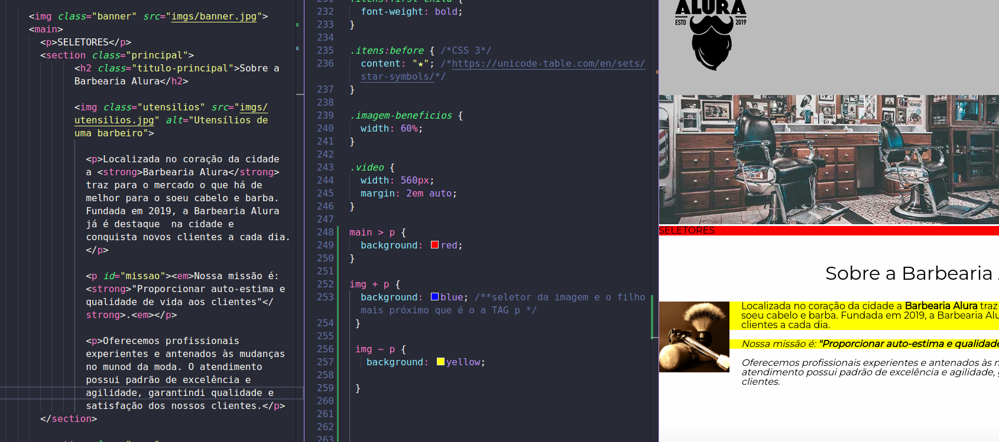Select line number 248 in CSS gutter
This screenshot has height=442, width=999.
[x=325, y=233]
